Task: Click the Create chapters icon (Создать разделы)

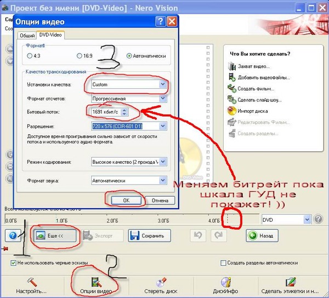Action: coord(232,133)
